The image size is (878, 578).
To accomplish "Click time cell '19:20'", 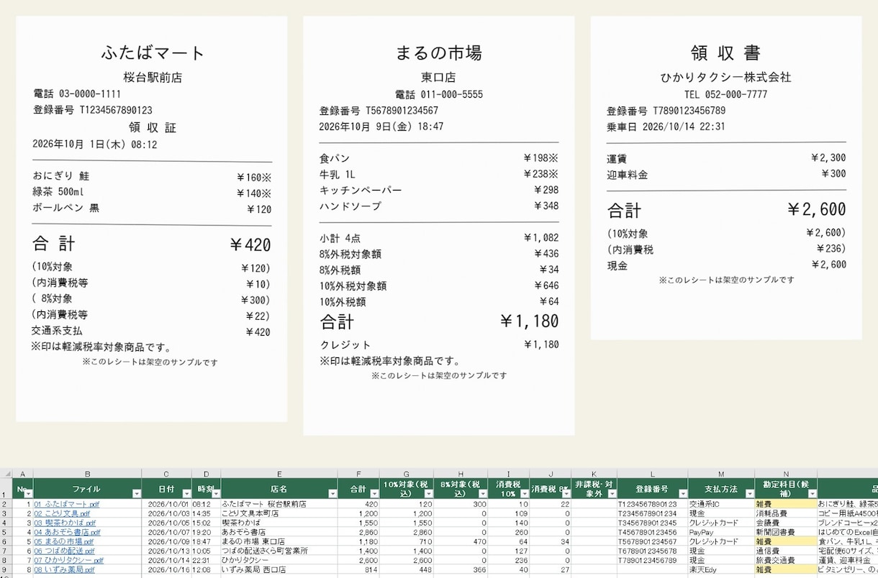I will (206, 533).
